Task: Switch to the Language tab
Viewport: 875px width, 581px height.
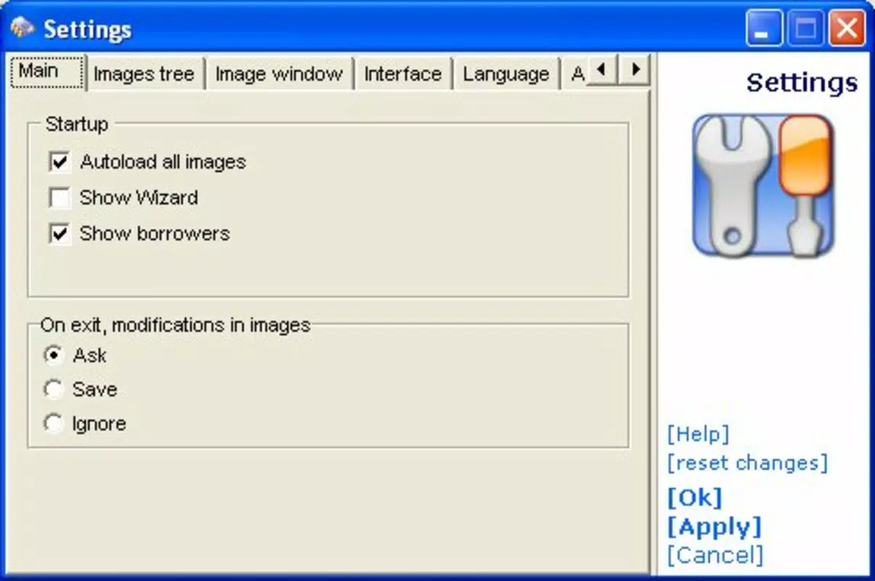Action: tap(506, 74)
